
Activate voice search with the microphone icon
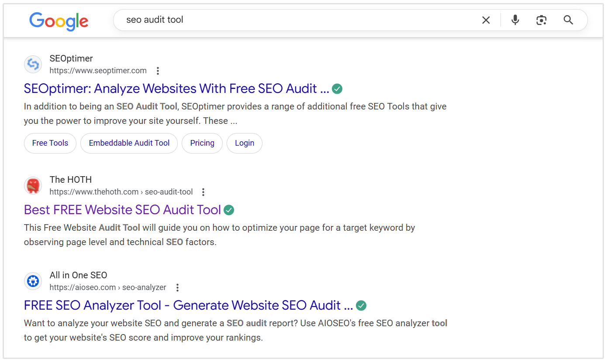[x=515, y=20]
